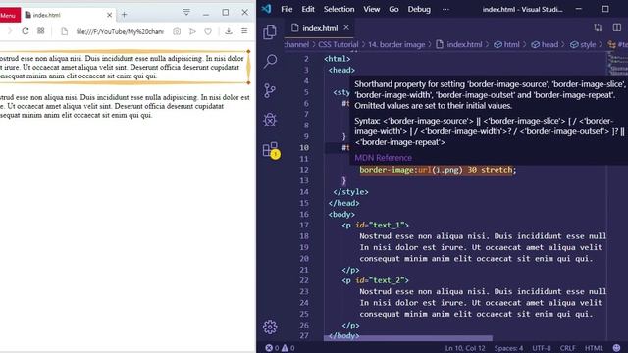
Task: Click UTF-8 encoding in status bar
Action: pos(542,348)
